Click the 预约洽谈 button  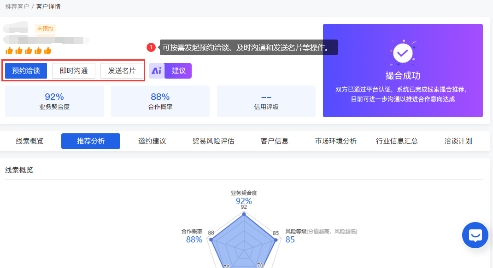coord(26,71)
